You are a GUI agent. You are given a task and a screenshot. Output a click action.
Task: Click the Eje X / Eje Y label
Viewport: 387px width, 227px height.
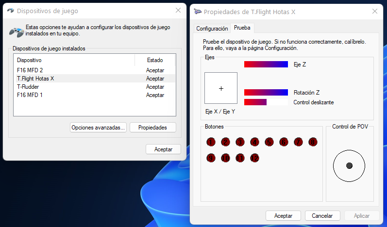coord(220,112)
